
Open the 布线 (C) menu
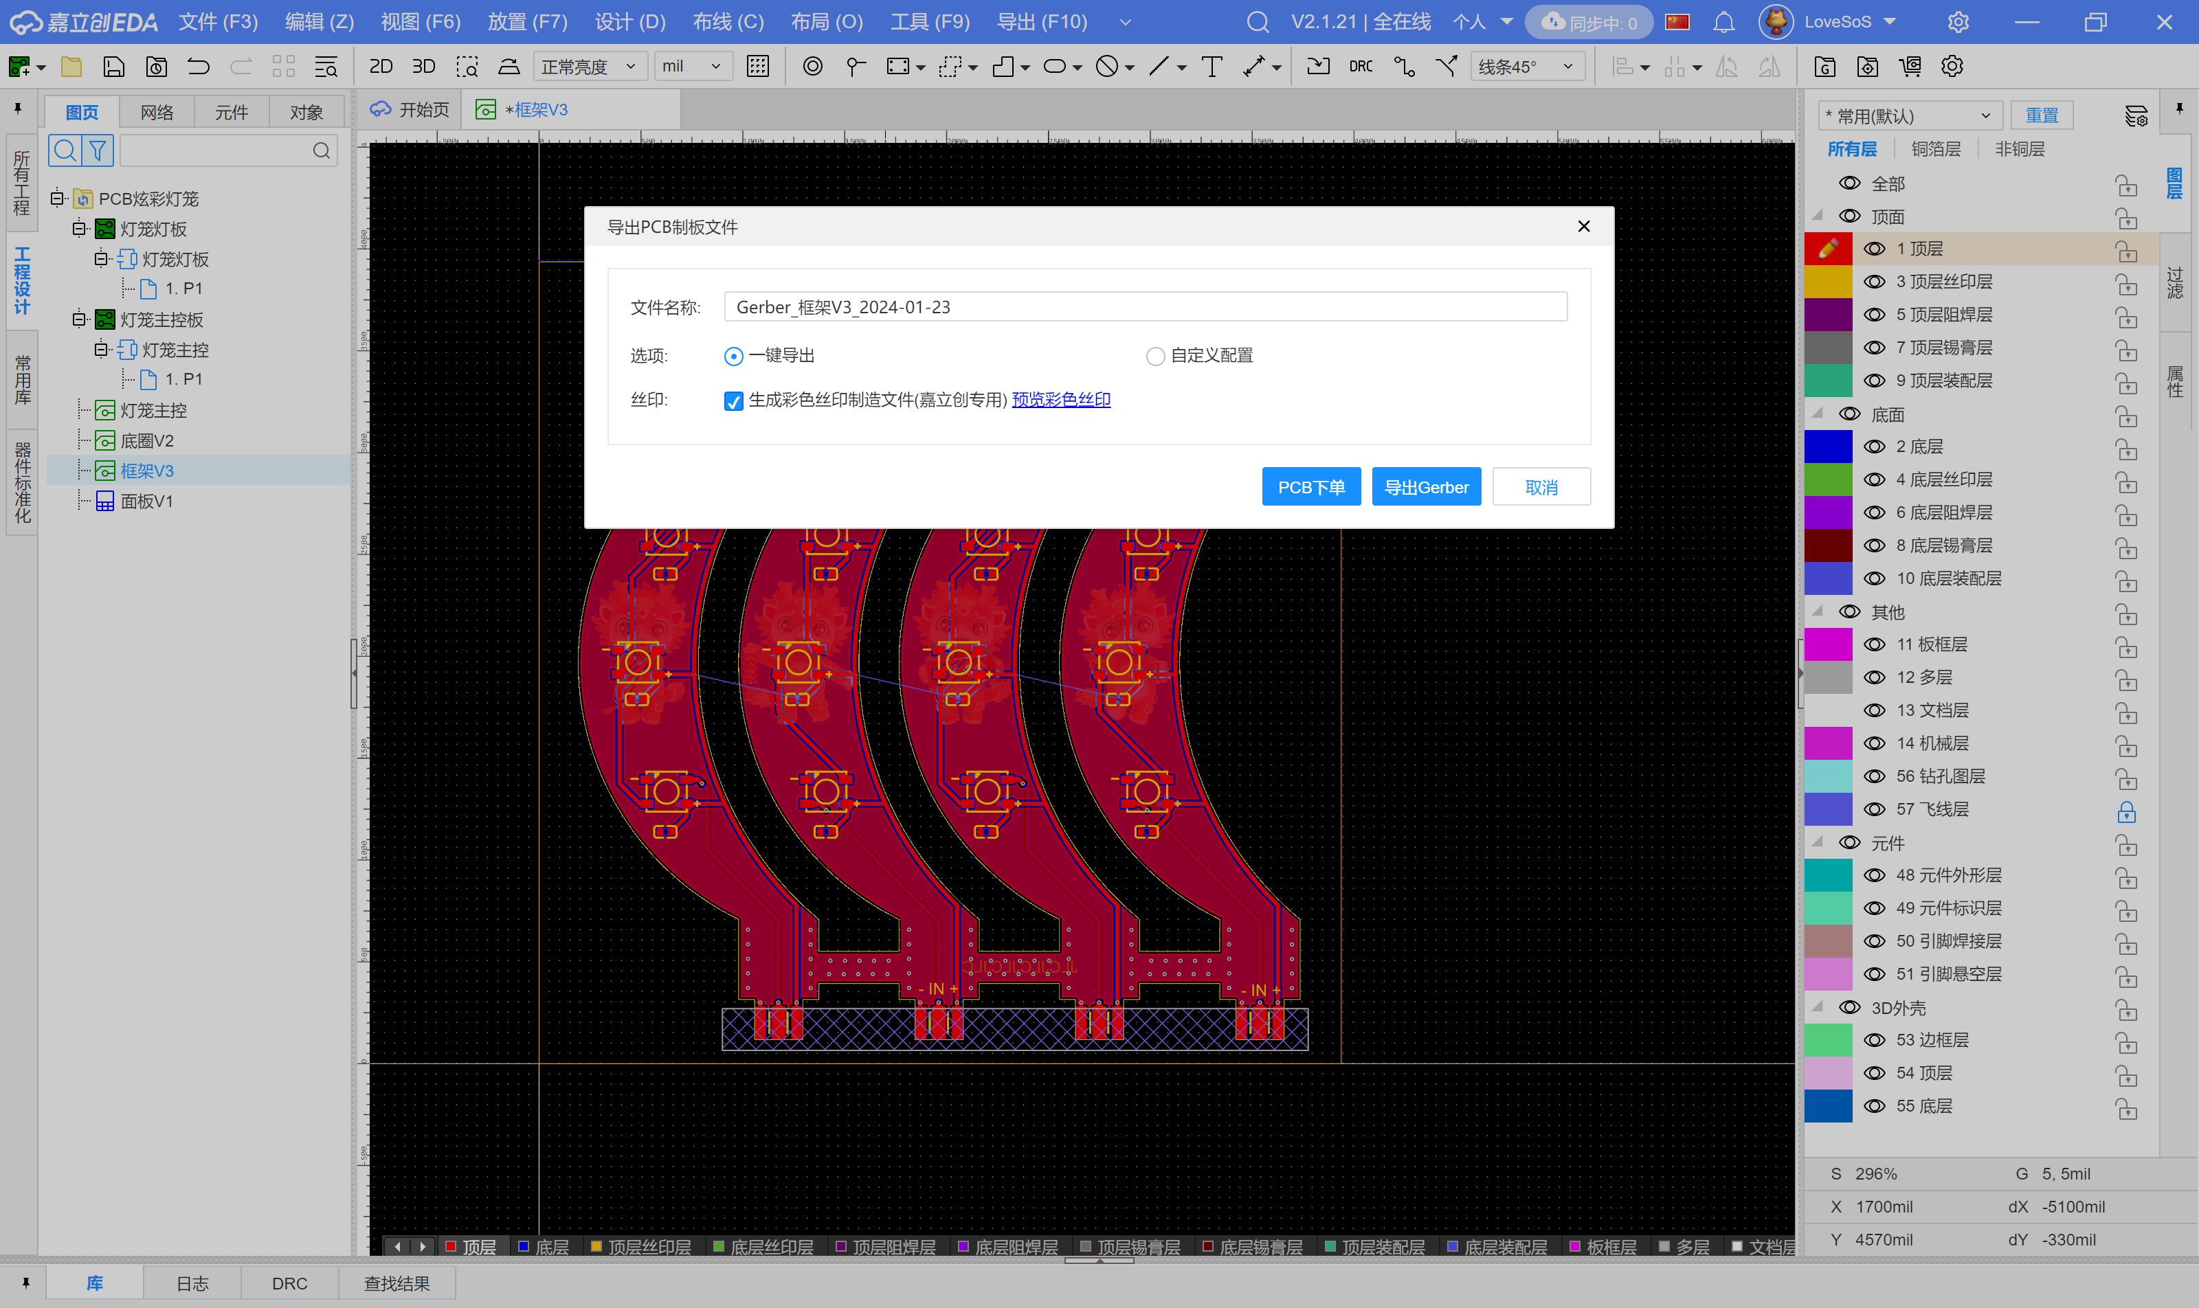728,22
